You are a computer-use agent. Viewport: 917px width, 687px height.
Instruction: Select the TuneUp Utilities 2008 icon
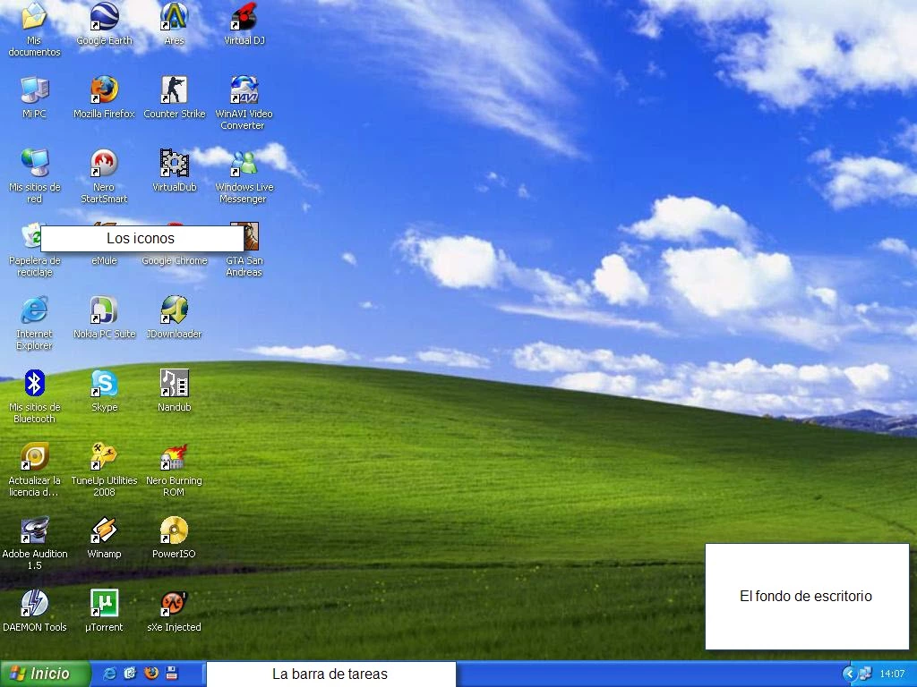(104, 456)
